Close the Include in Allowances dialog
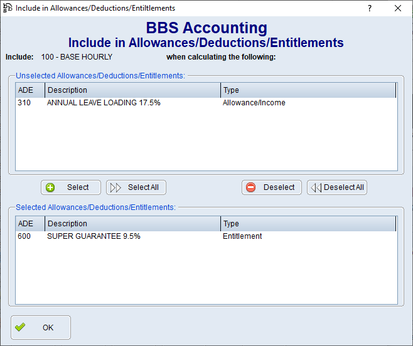This screenshot has width=413, height=346. tap(398, 8)
